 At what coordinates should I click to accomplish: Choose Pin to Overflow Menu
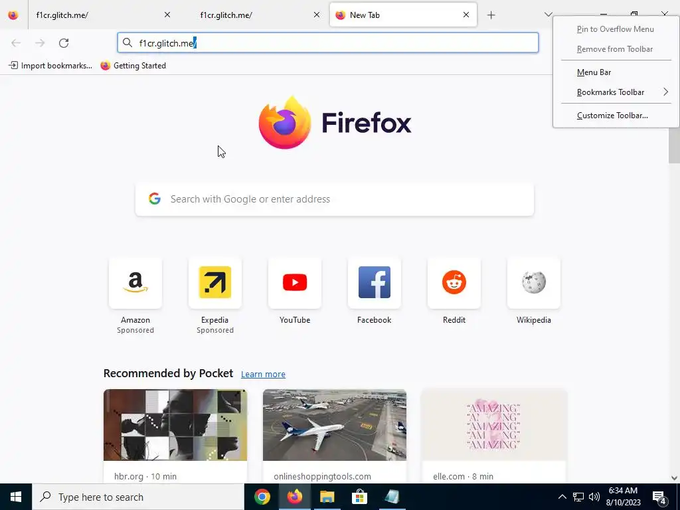616,29
